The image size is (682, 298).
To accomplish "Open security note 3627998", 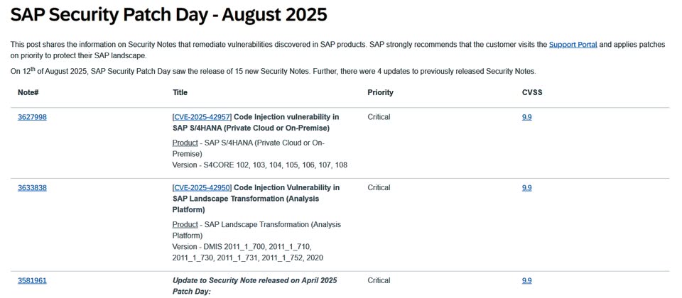I will [32, 117].
